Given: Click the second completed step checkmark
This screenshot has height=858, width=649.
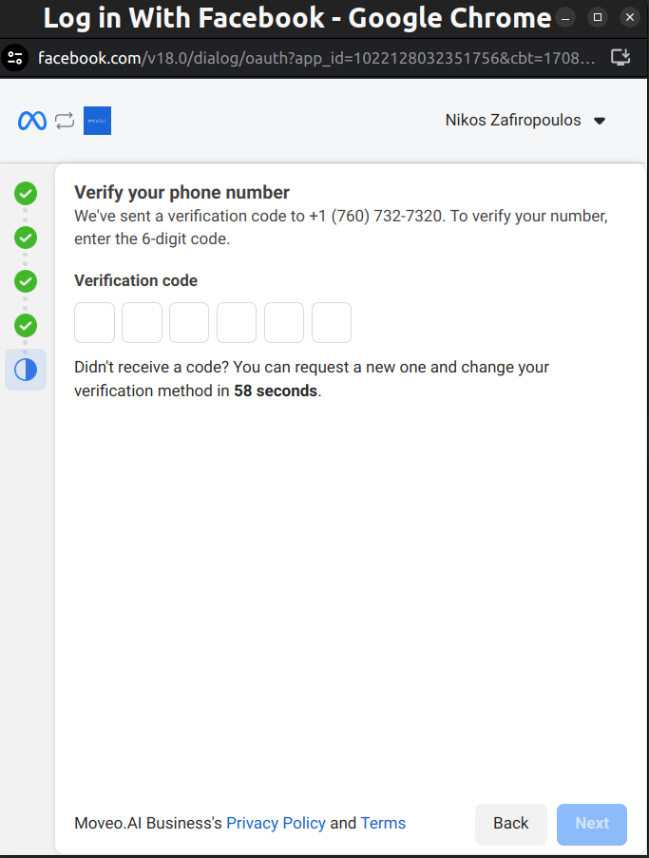Looking at the screenshot, I should coord(26,238).
